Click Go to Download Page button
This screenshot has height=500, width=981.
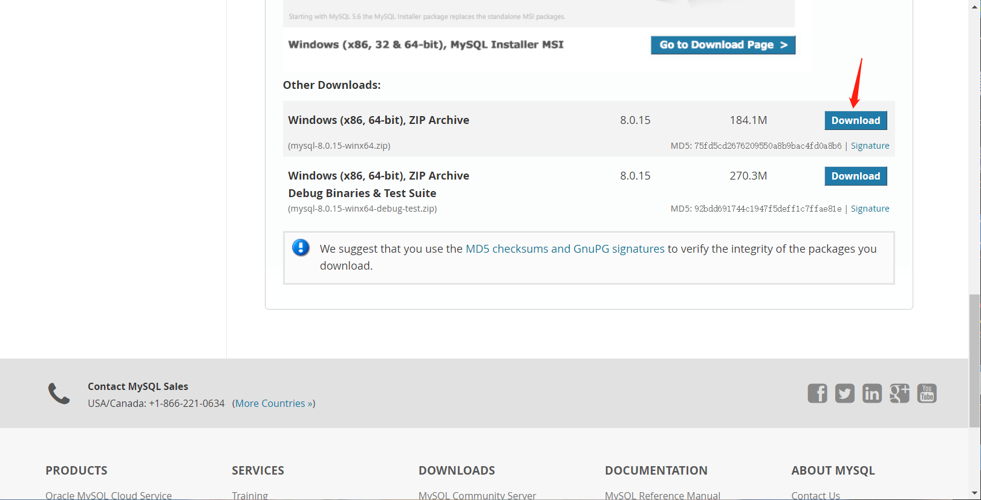click(x=723, y=45)
